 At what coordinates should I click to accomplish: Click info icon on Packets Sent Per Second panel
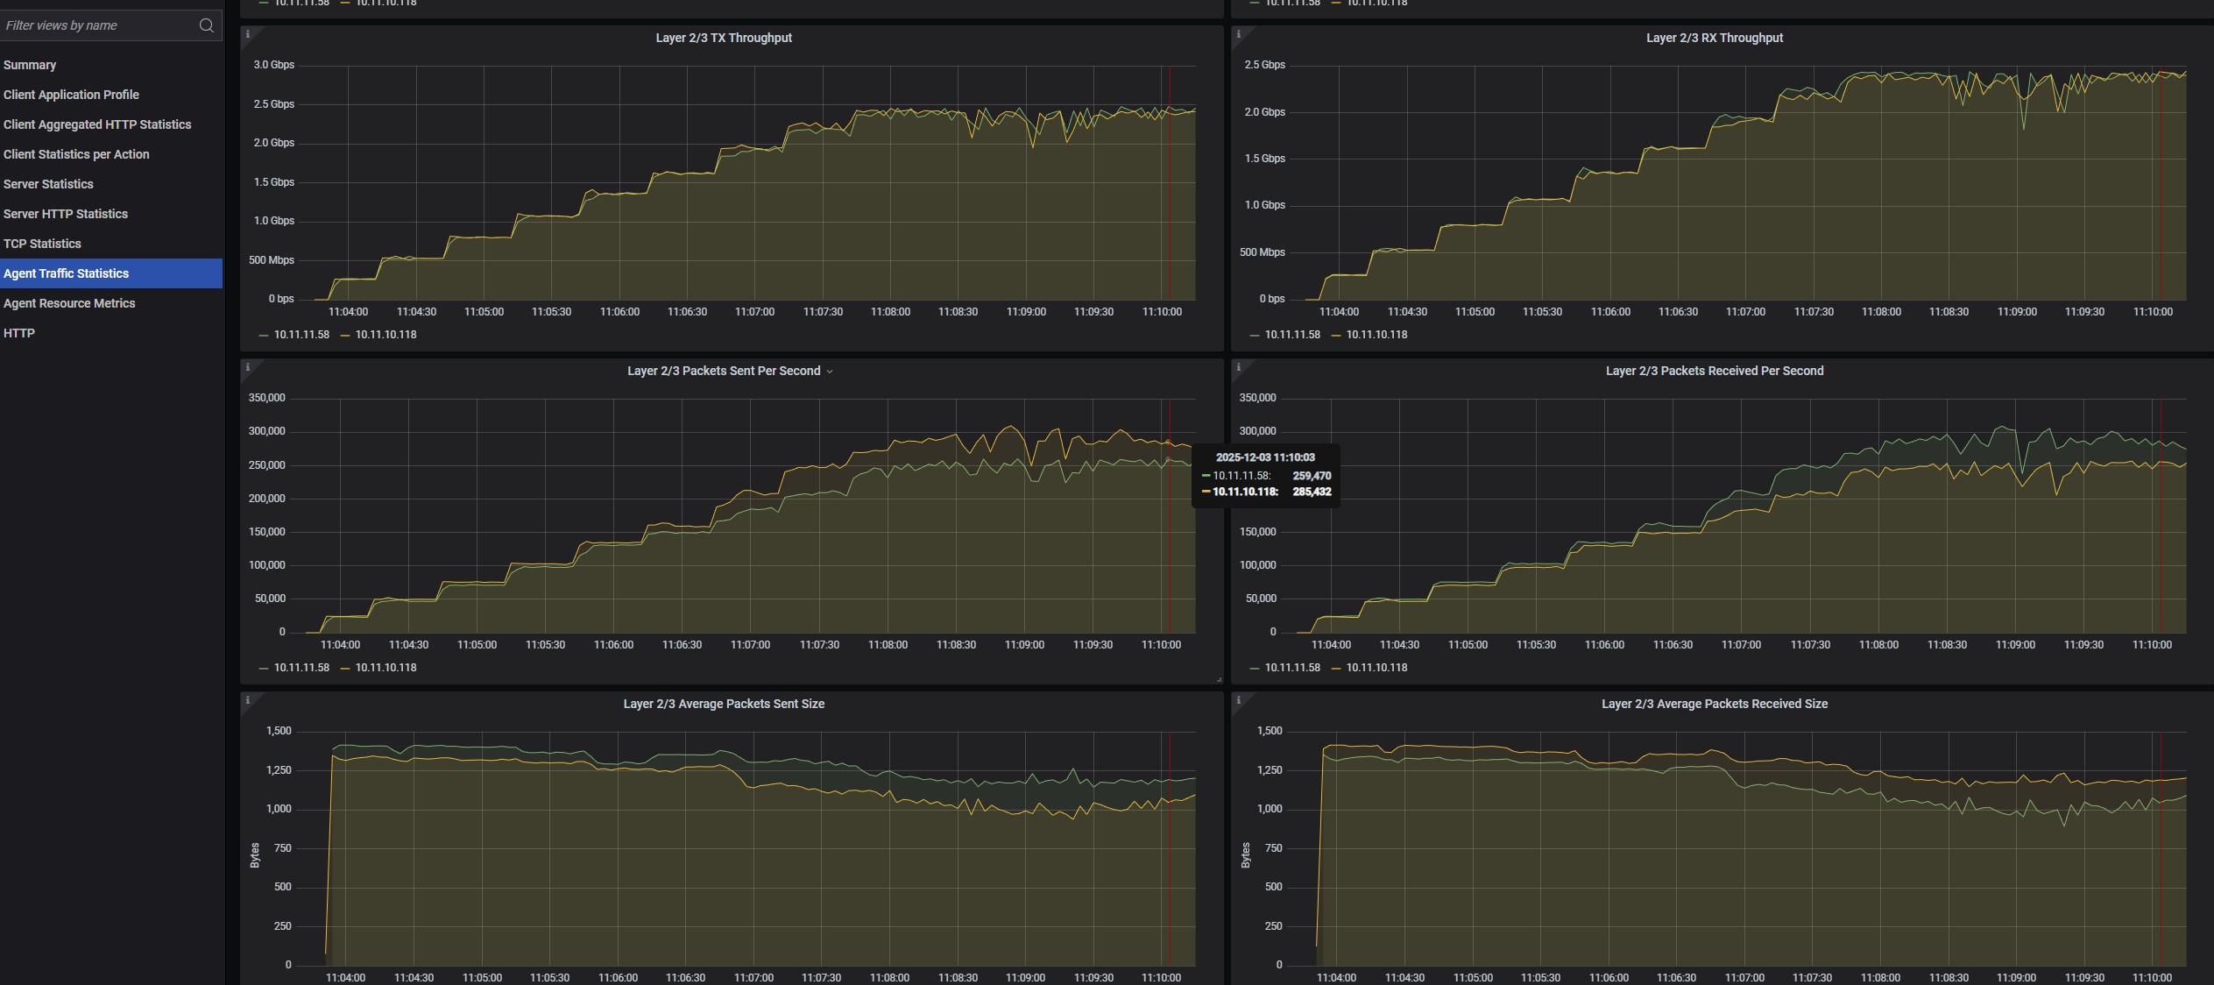click(x=248, y=367)
